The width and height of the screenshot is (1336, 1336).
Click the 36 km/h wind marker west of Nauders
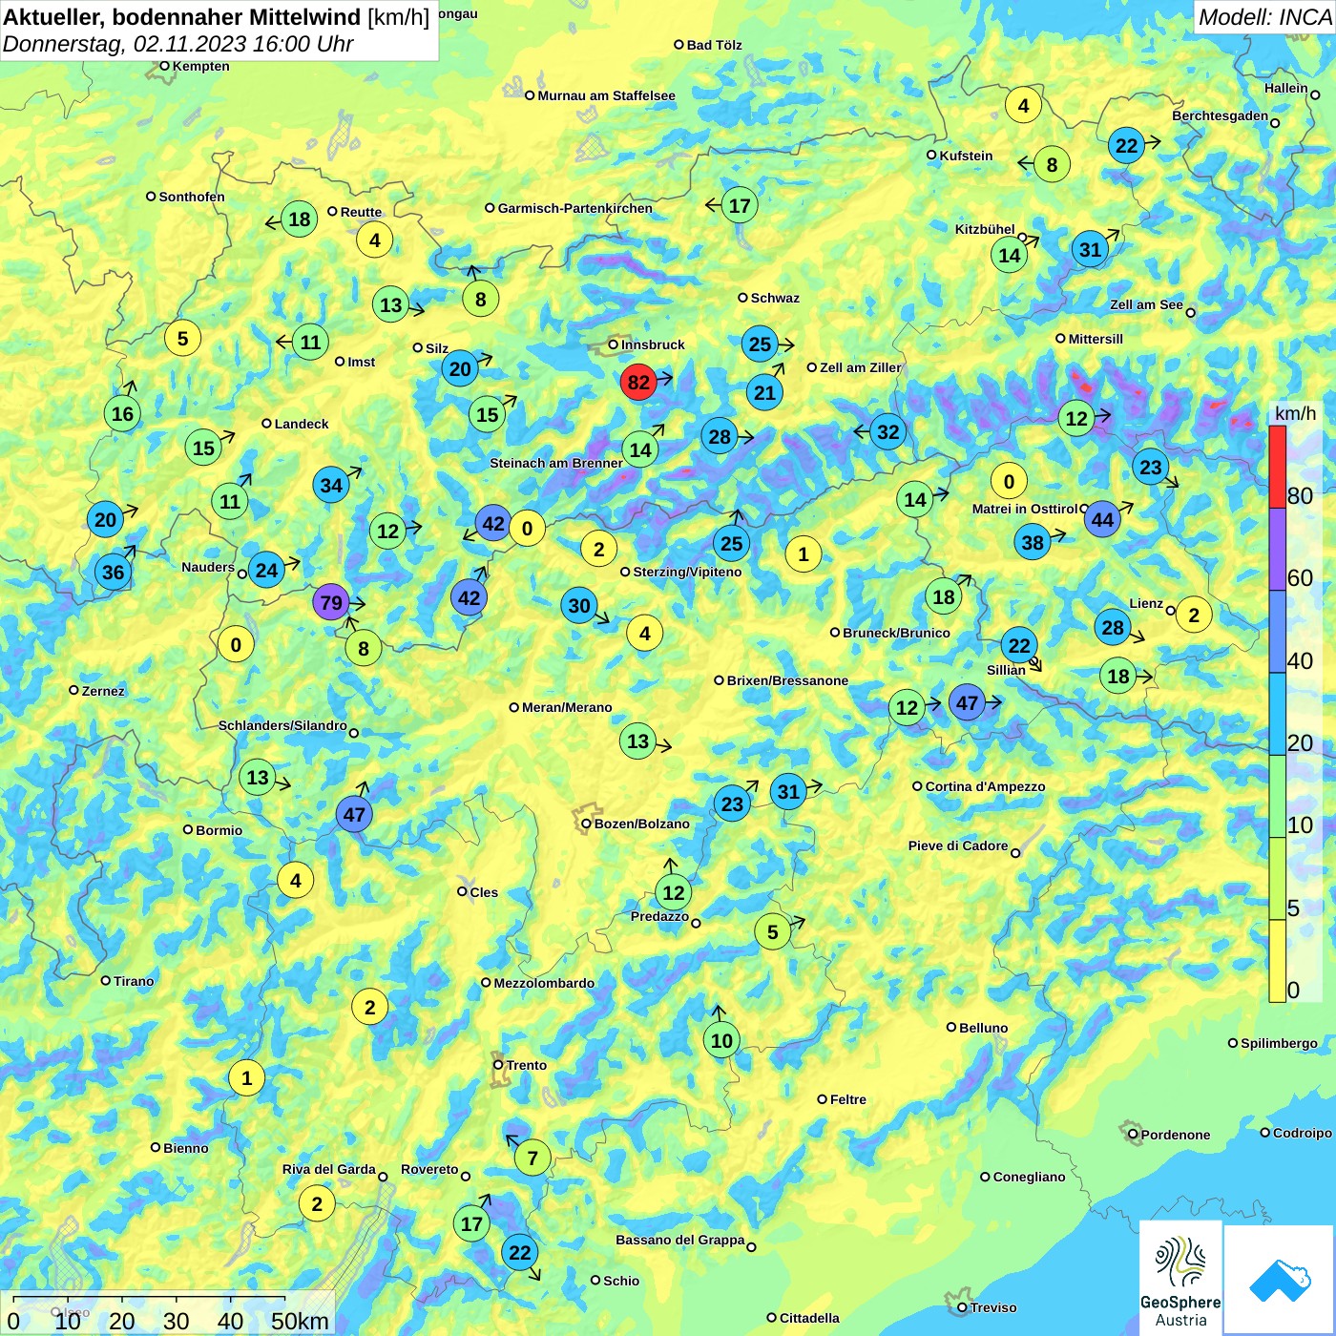coord(113,573)
